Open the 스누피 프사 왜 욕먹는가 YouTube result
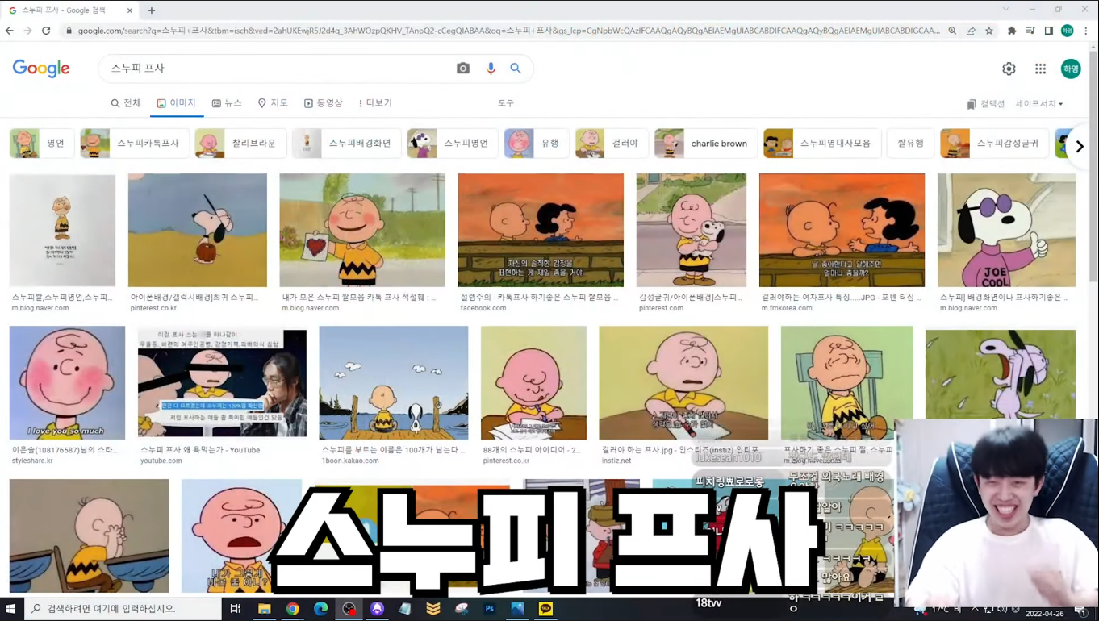The image size is (1099, 621). click(222, 383)
